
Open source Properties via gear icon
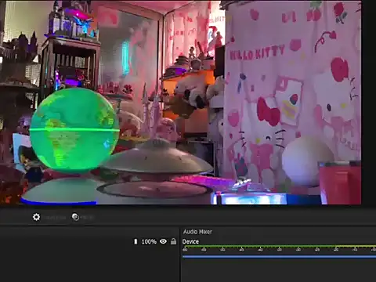pos(36,217)
